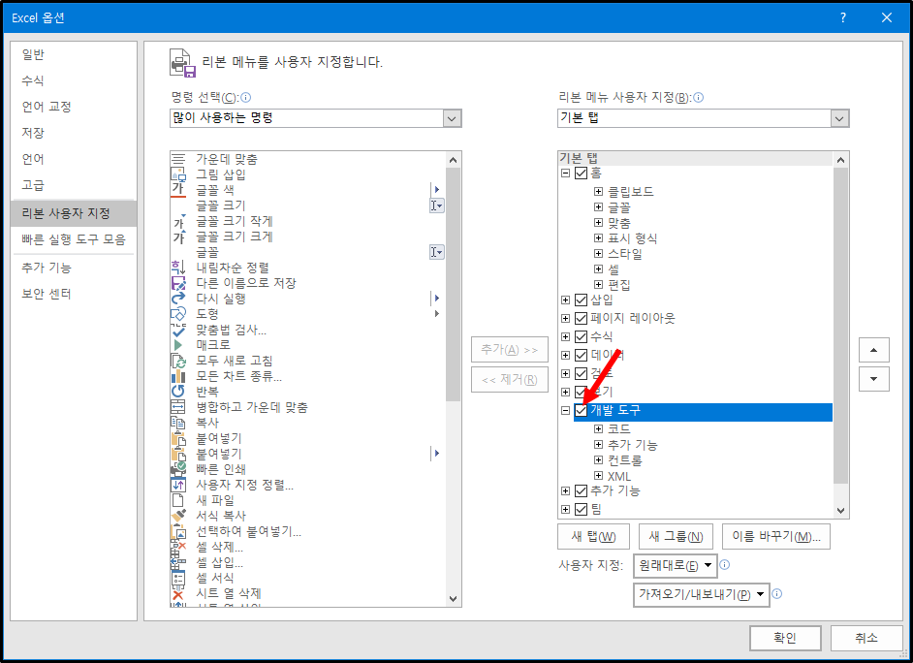Uncheck the 추가 기능 tab checkbox
The height and width of the screenshot is (663, 913).
[x=581, y=490]
